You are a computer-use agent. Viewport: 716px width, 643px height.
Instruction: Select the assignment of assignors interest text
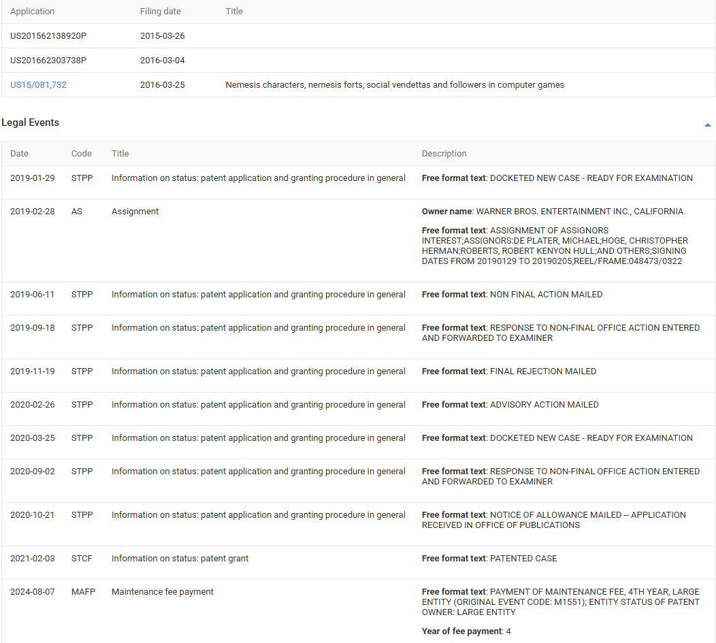[555, 246]
